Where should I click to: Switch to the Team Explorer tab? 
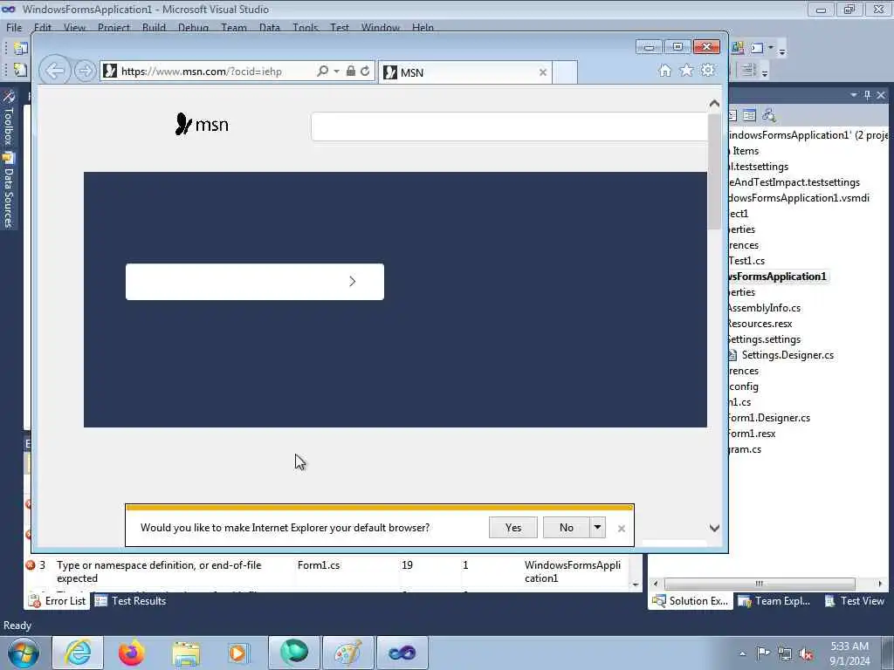point(774,601)
